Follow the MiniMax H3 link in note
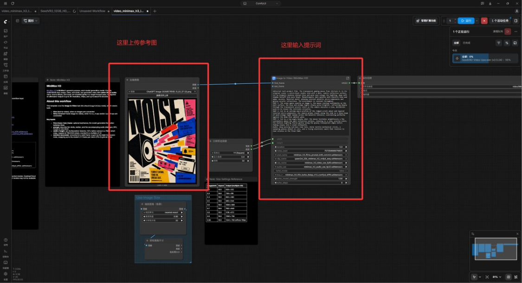This screenshot has height=283, width=522. point(51,90)
